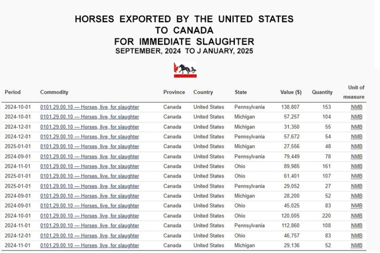This screenshot has height=253, width=380.
Task: Click NMB in the 2024-09-01 Pennsylvania row
Action: point(356,157)
